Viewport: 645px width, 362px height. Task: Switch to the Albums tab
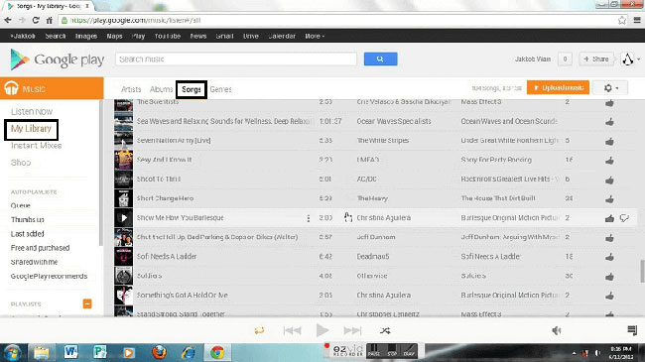click(161, 89)
